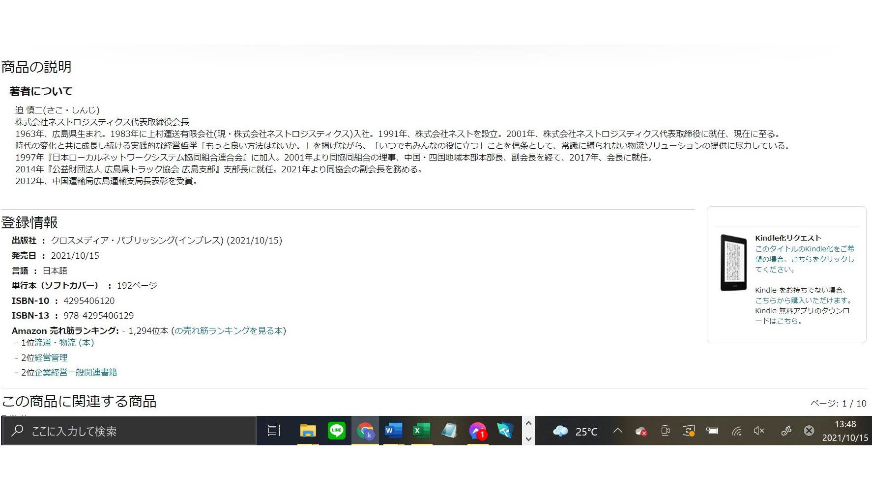The image size is (872, 490).
Task: Click the search magnifier icon in taskbar
Action: (x=17, y=431)
